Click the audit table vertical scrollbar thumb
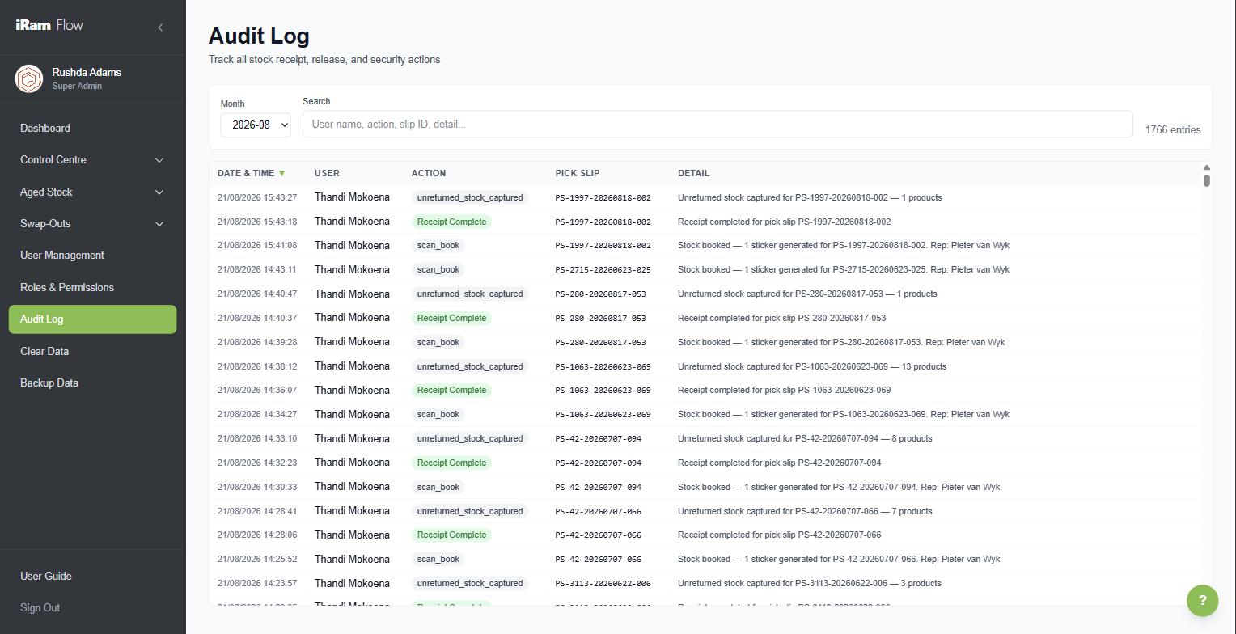 [x=1206, y=180]
